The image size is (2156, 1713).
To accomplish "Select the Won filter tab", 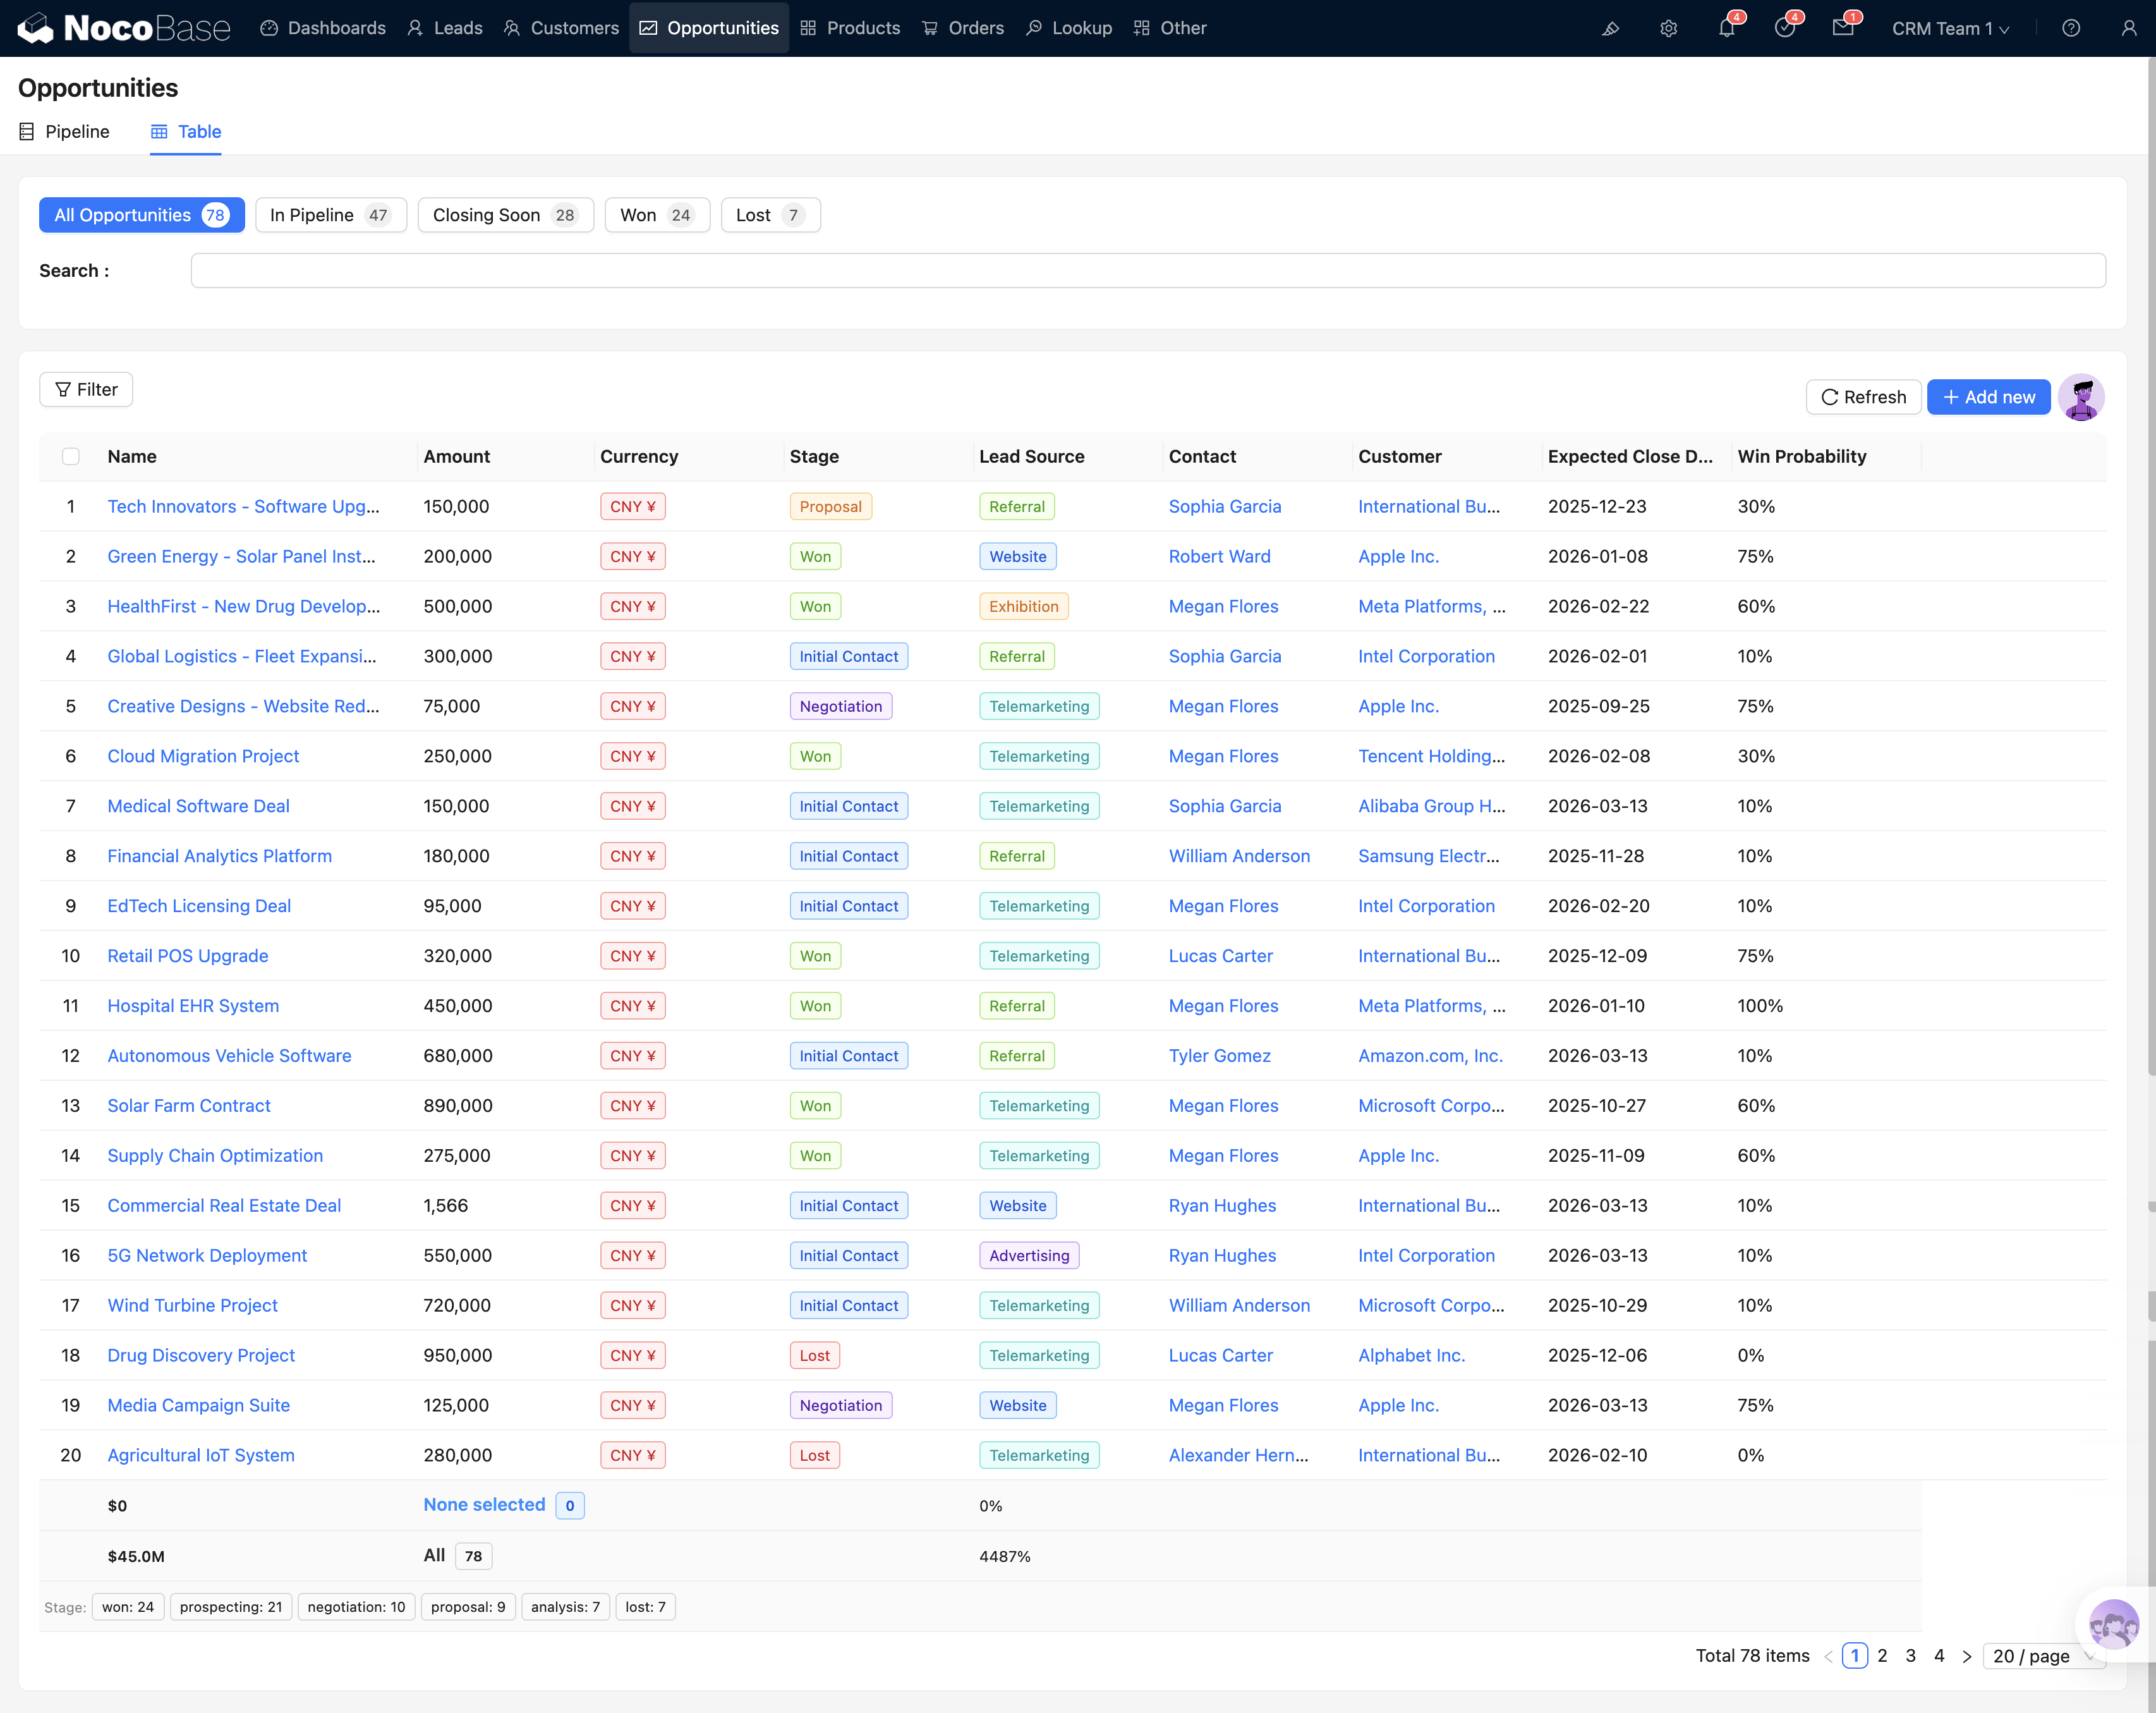I will pyautogui.click(x=656, y=215).
